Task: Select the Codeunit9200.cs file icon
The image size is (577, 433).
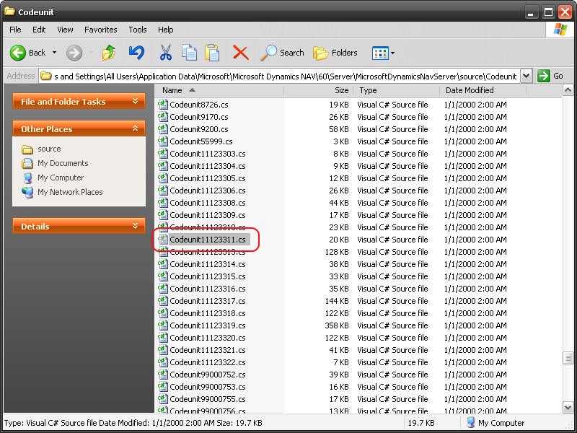Action: coord(163,129)
